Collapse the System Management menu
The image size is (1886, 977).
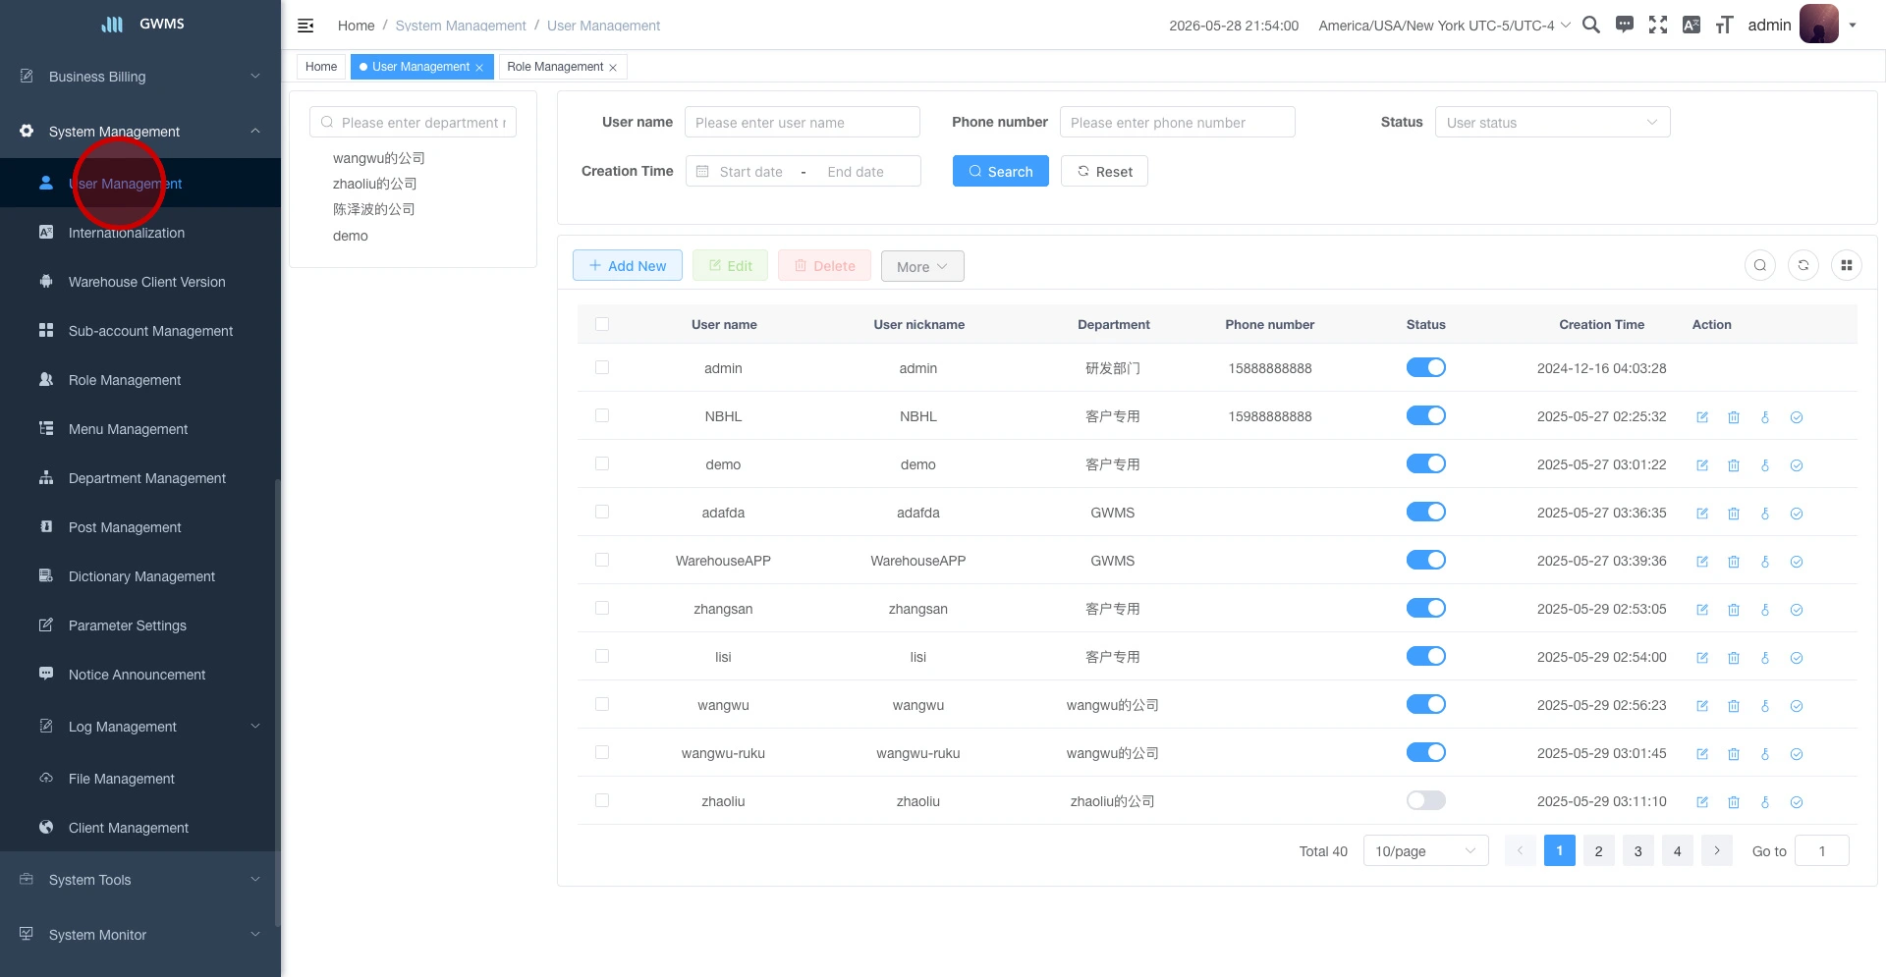coord(140,132)
